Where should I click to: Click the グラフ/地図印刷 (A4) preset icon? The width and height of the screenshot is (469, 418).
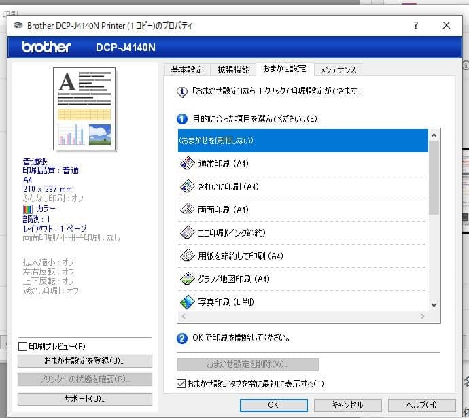click(x=188, y=279)
